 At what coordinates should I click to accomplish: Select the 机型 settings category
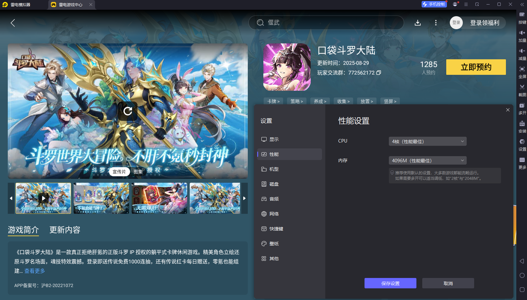pyautogui.click(x=290, y=169)
